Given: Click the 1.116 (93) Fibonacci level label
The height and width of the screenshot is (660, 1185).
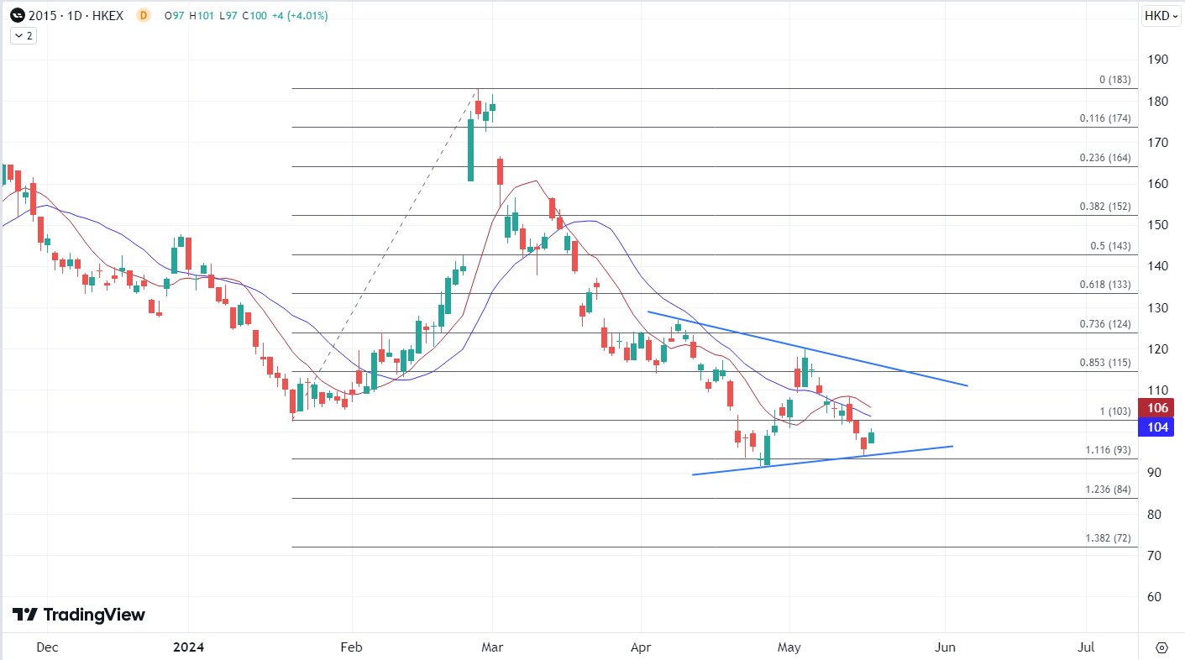Looking at the screenshot, I should (x=1108, y=450).
